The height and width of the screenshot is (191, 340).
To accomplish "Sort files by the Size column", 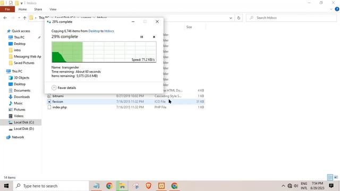I will (x=189, y=27).
